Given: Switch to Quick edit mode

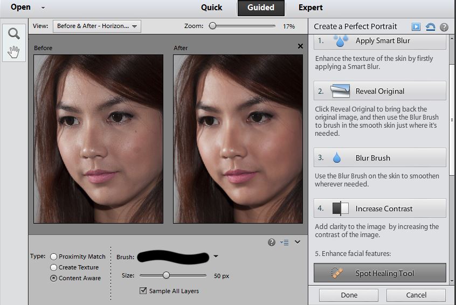Looking at the screenshot, I should pyautogui.click(x=211, y=8).
